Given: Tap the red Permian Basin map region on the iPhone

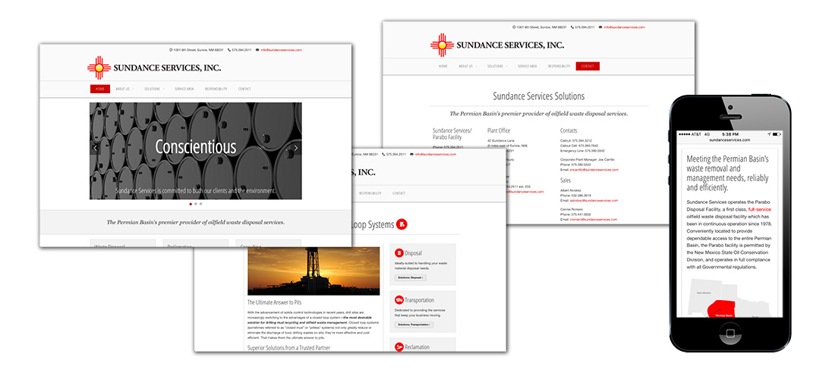Looking at the screenshot, I should click(x=720, y=310).
